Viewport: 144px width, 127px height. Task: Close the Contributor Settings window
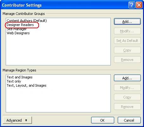pos(139,5)
